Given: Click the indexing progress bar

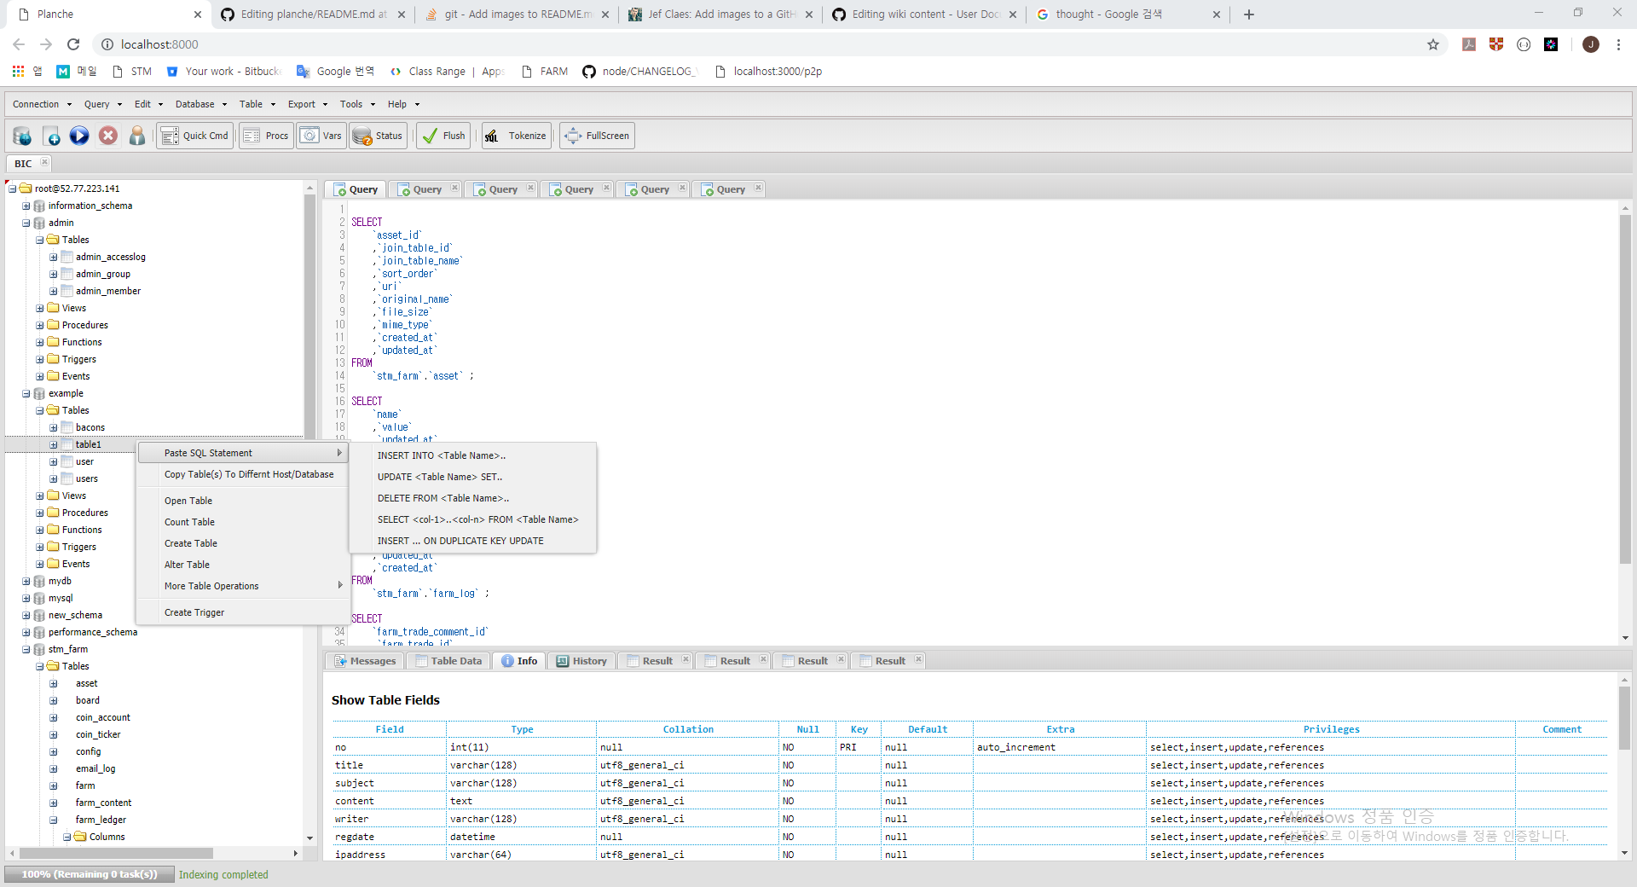Looking at the screenshot, I should 90,874.
